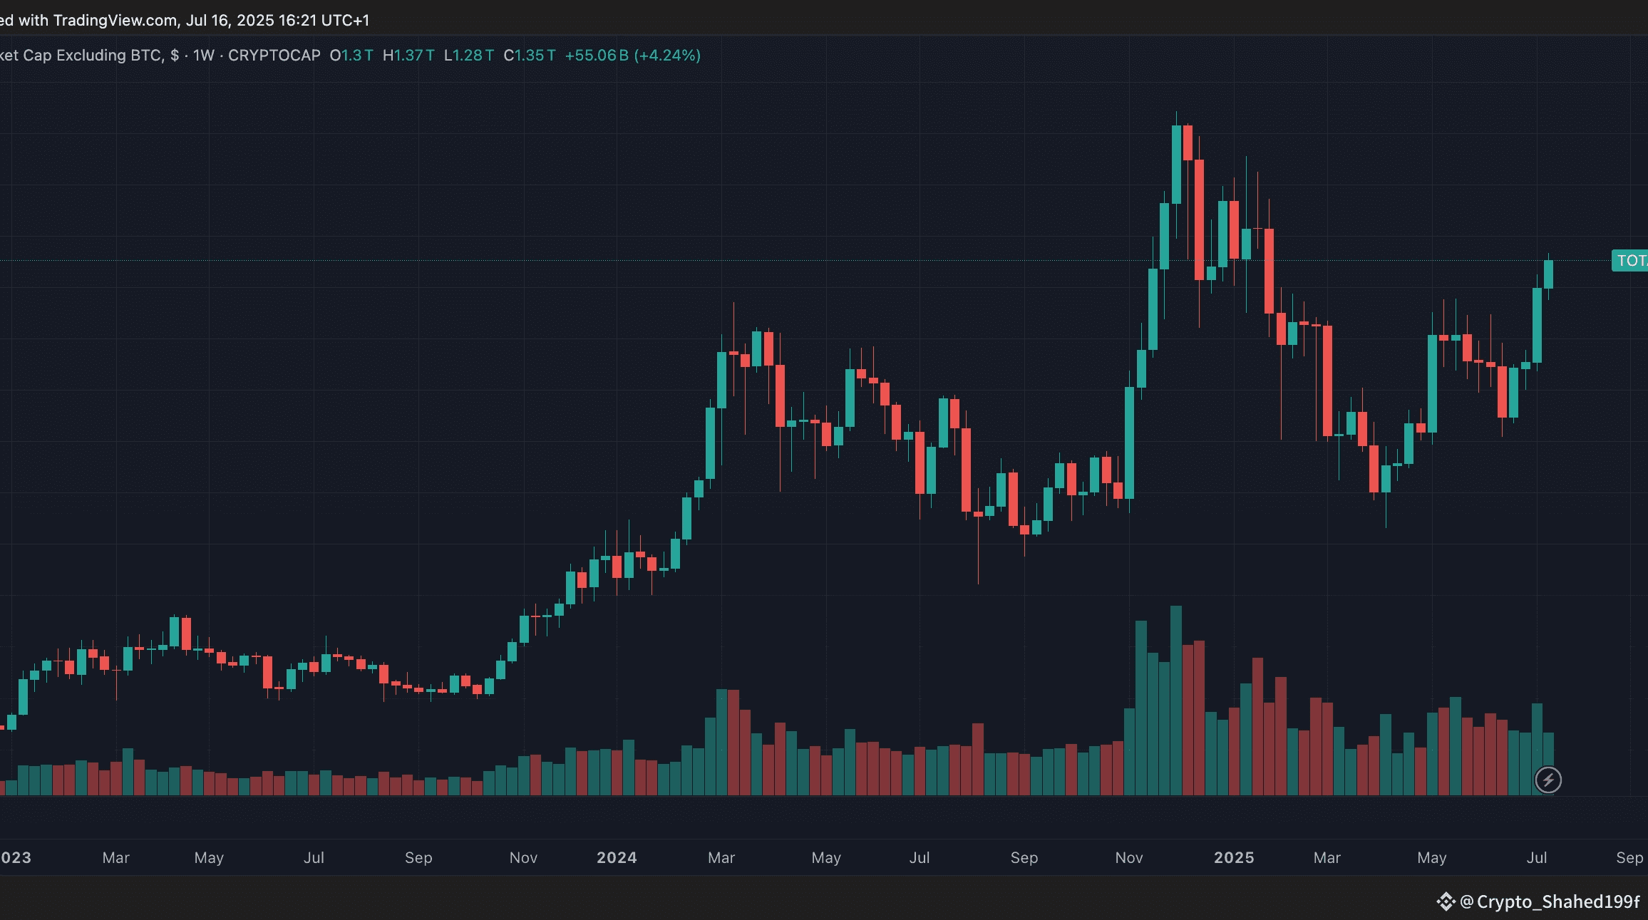The image size is (1648, 920).
Task: Click the 2024 label on the time axis
Action: [617, 857]
